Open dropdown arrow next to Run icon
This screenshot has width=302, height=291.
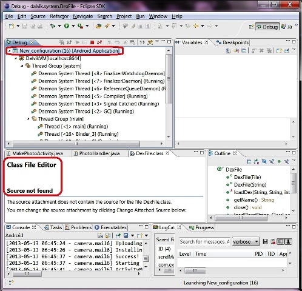tap(73, 26)
